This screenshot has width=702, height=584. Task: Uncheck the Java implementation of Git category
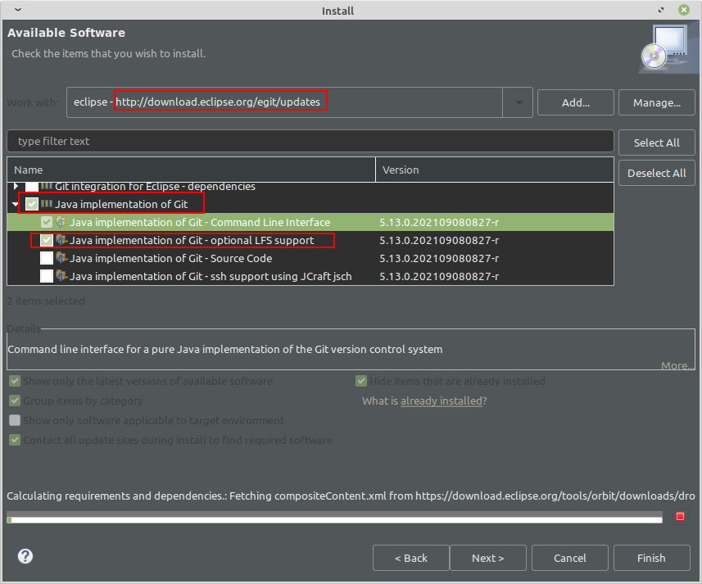pyautogui.click(x=32, y=204)
